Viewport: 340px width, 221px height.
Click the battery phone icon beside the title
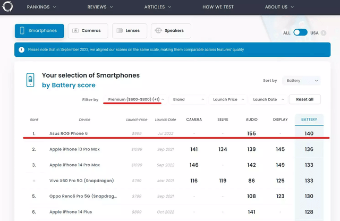(30, 80)
